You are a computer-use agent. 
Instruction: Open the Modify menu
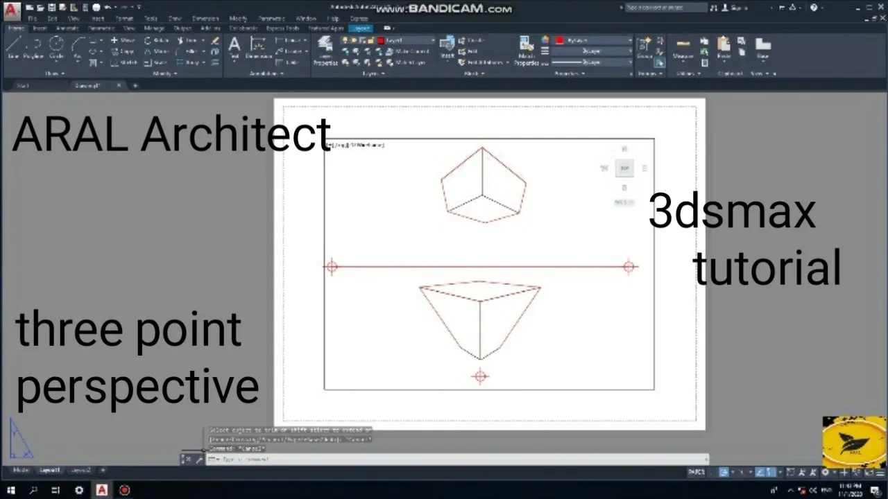[238, 19]
